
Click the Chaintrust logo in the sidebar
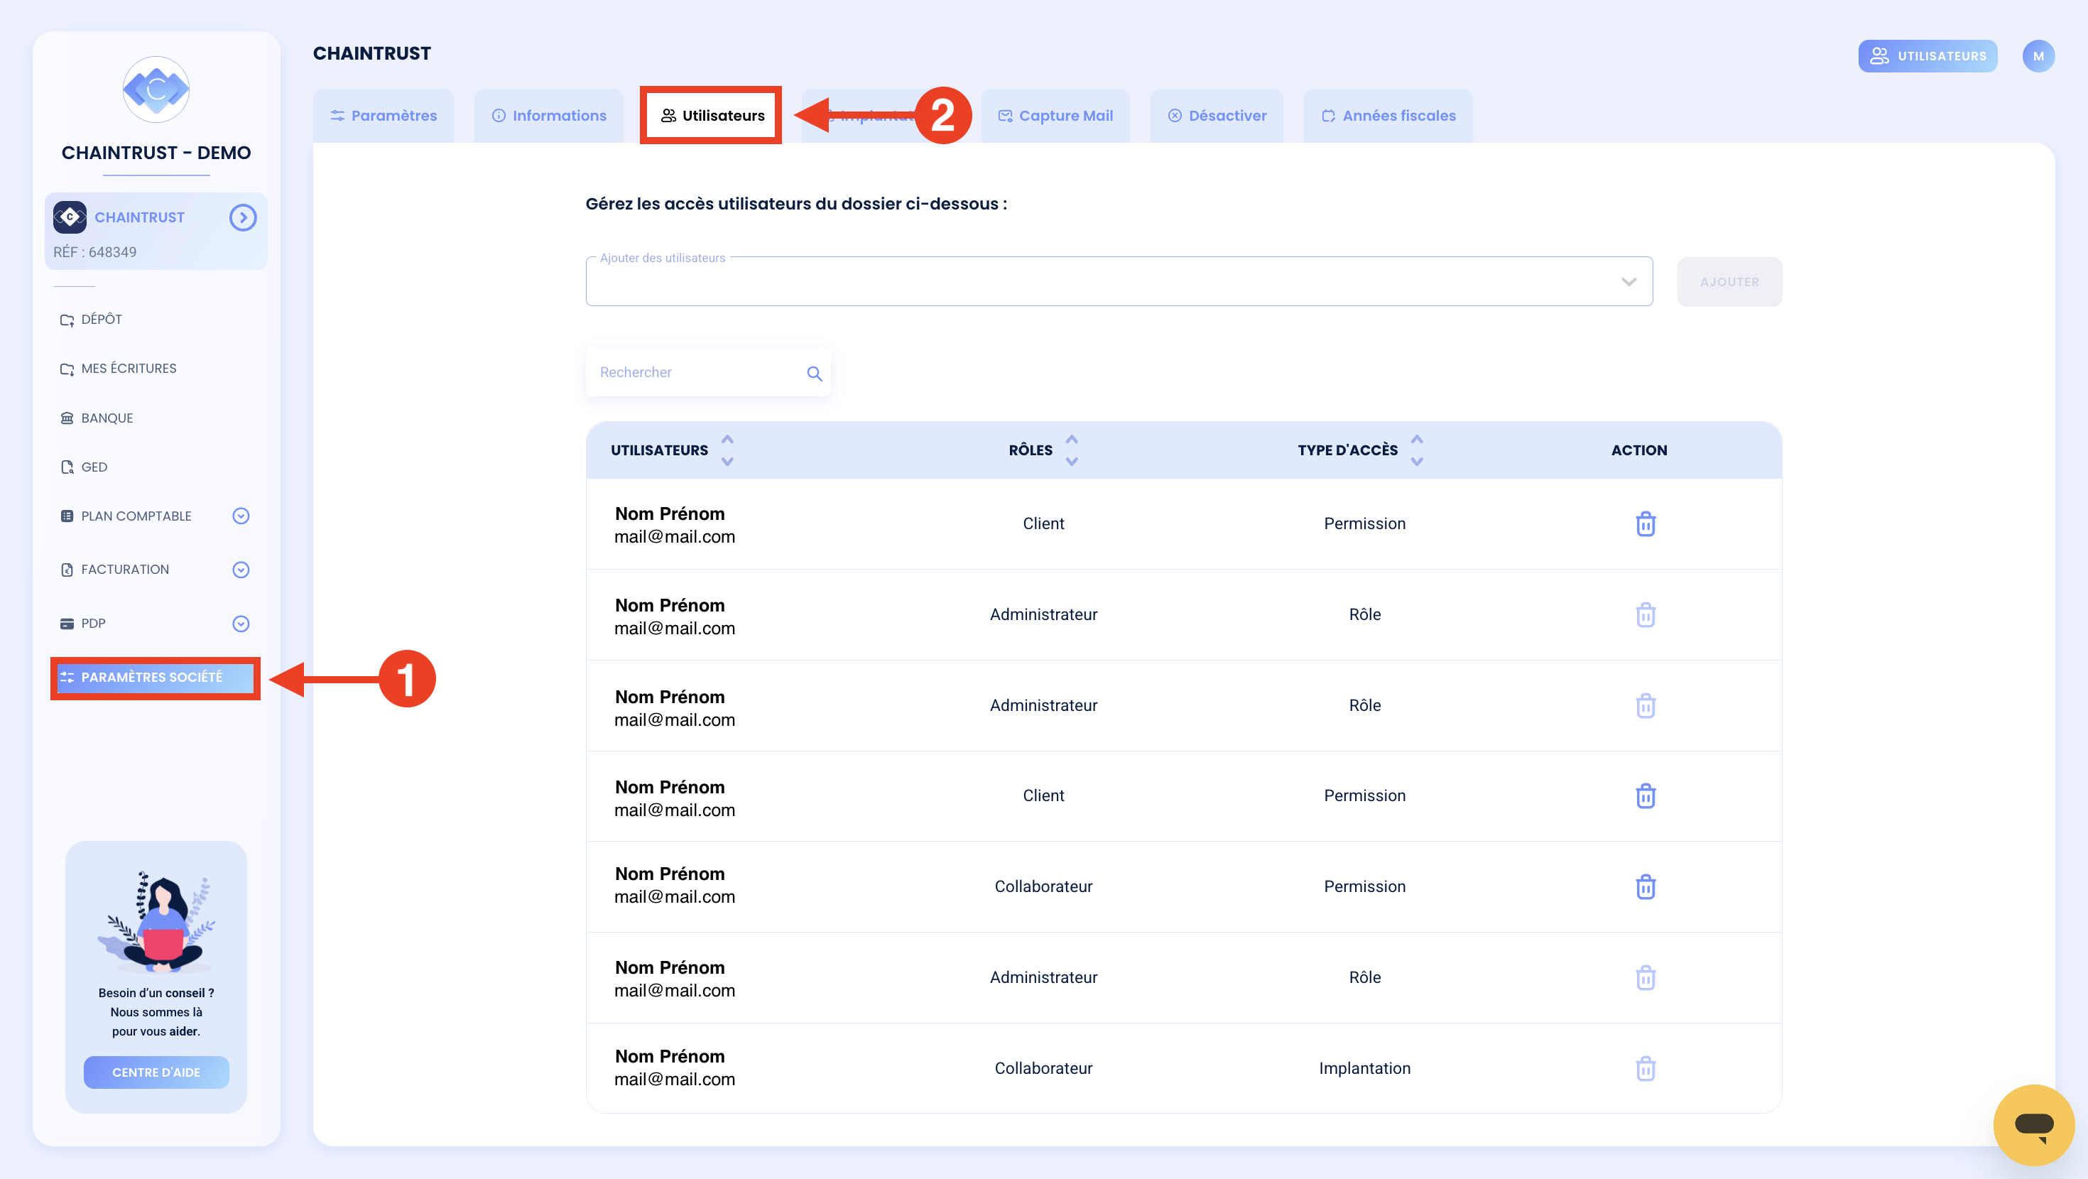[156, 89]
